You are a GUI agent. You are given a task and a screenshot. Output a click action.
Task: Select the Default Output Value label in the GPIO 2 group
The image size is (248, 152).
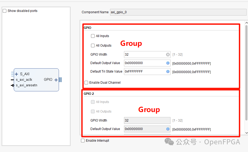point(105,129)
